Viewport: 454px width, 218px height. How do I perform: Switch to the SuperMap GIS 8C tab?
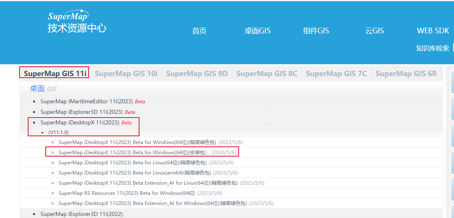pos(267,73)
